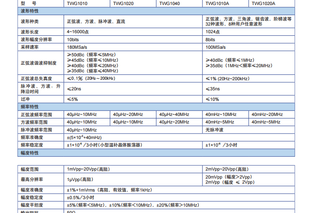315x213 pixels.
Task: Click the 波形长度 row label
Action: tap(30, 32)
